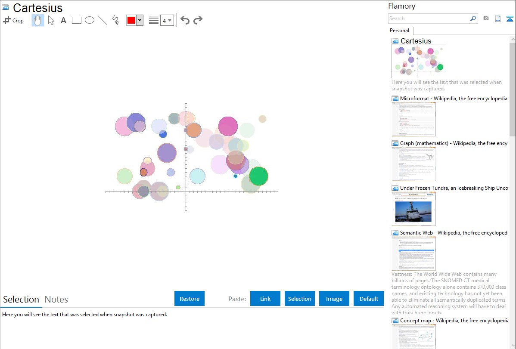This screenshot has width=516, height=349.
Task: Click the magenta pink circle in chart
Action: [228, 126]
